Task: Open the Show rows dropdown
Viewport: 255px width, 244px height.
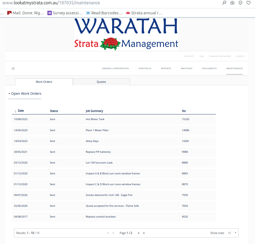Action: [232, 233]
